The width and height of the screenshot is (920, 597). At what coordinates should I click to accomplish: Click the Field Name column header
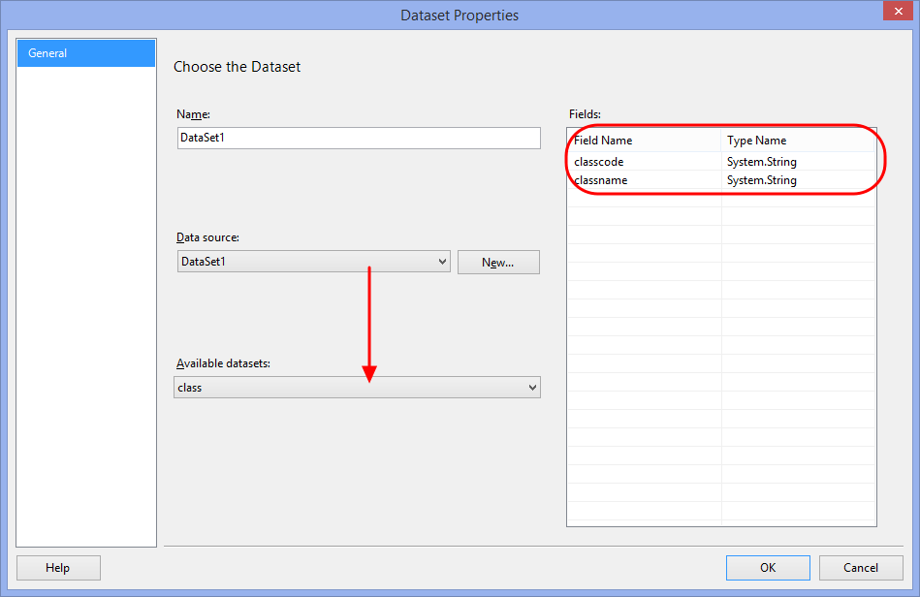[644, 141]
